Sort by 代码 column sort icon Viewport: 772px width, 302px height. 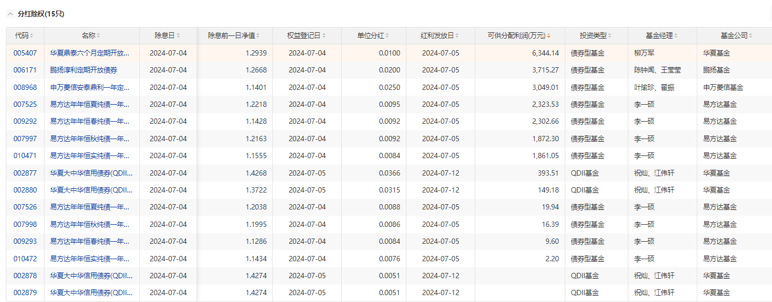pyautogui.click(x=32, y=36)
